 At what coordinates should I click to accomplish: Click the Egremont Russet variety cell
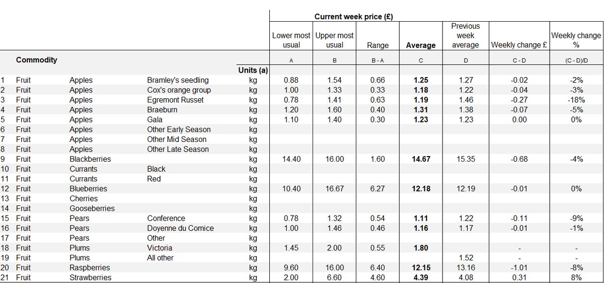click(175, 100)
